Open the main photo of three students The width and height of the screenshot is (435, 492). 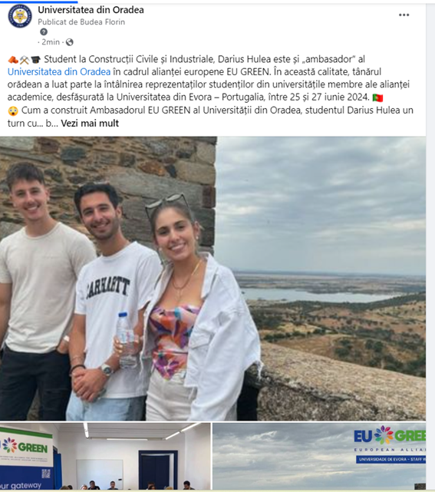coord(213,279)
